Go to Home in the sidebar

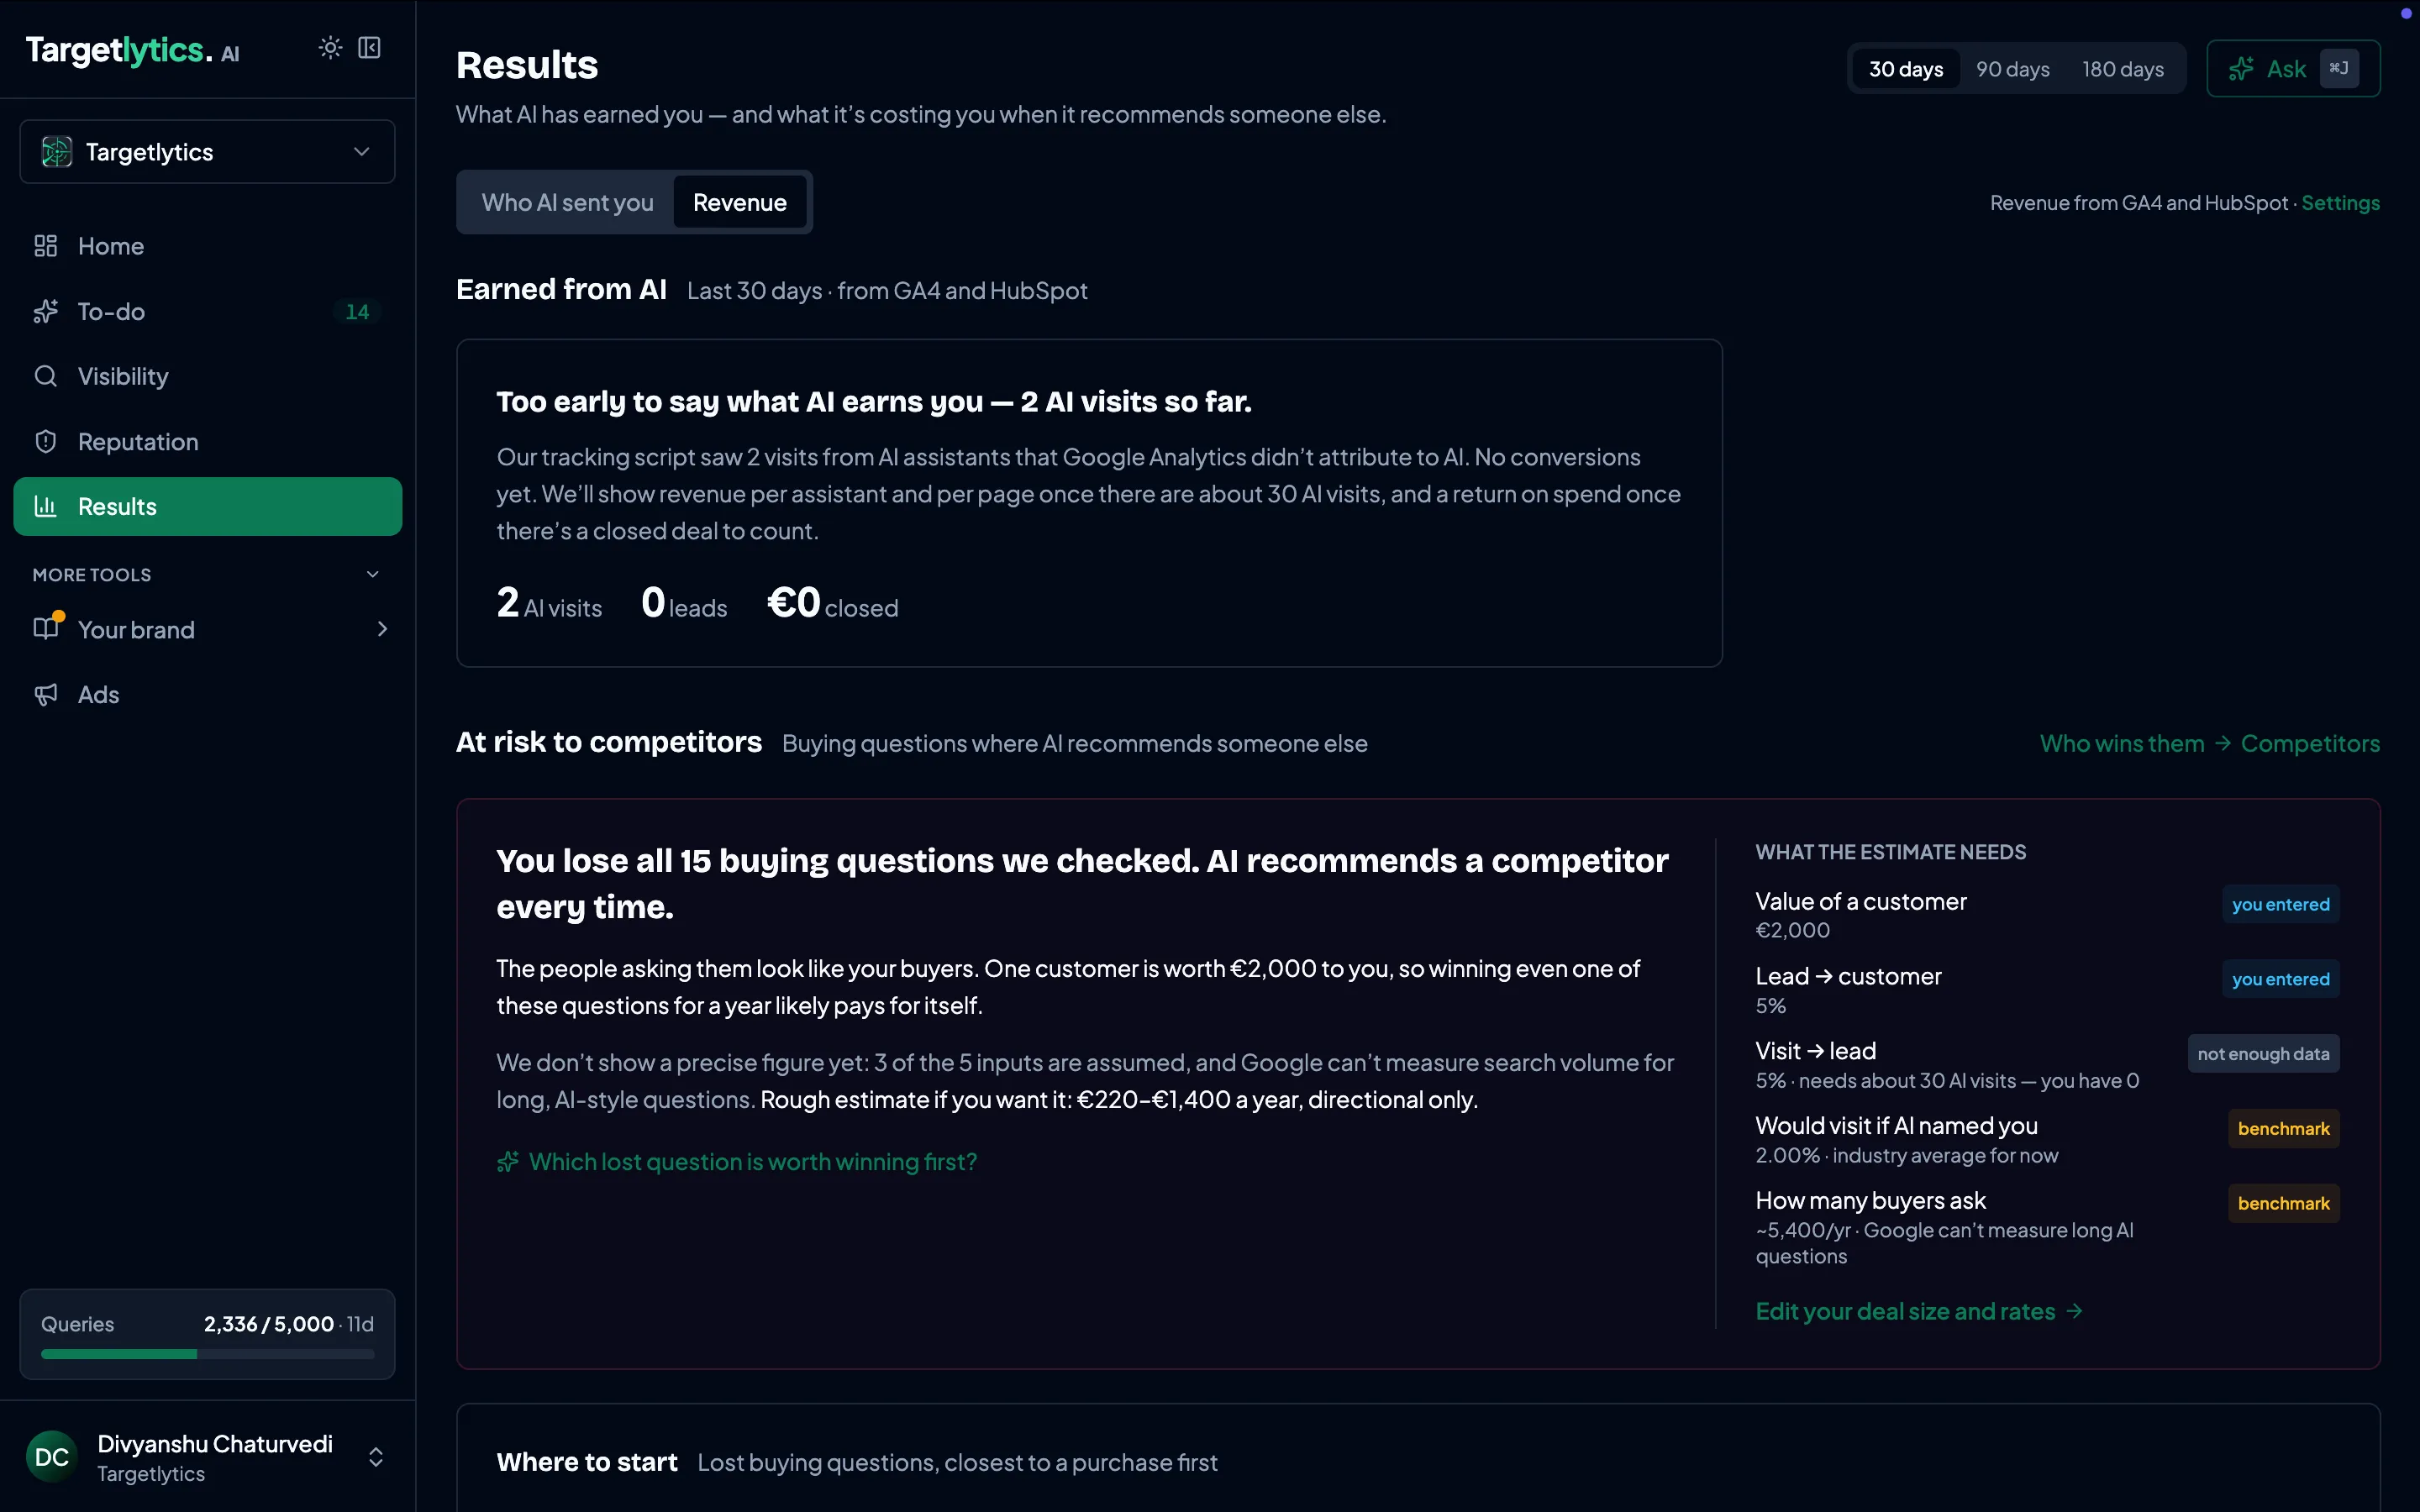pos(207,246)
